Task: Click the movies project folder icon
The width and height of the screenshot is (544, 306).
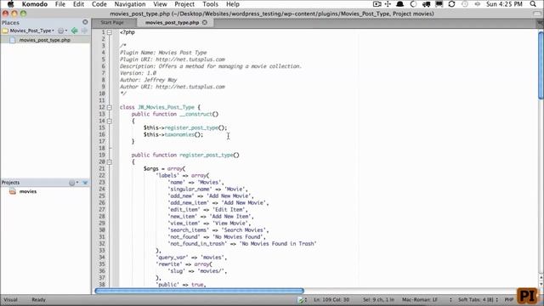Action: pyautogui.click(x=13, y=191)
